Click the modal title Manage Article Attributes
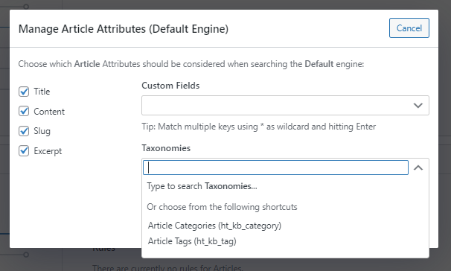This screenshot has height=271, width=451. point(124,29)
